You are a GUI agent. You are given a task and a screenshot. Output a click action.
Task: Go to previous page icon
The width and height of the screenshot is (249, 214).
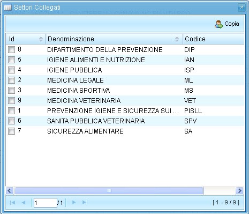(x=24, y=203)
